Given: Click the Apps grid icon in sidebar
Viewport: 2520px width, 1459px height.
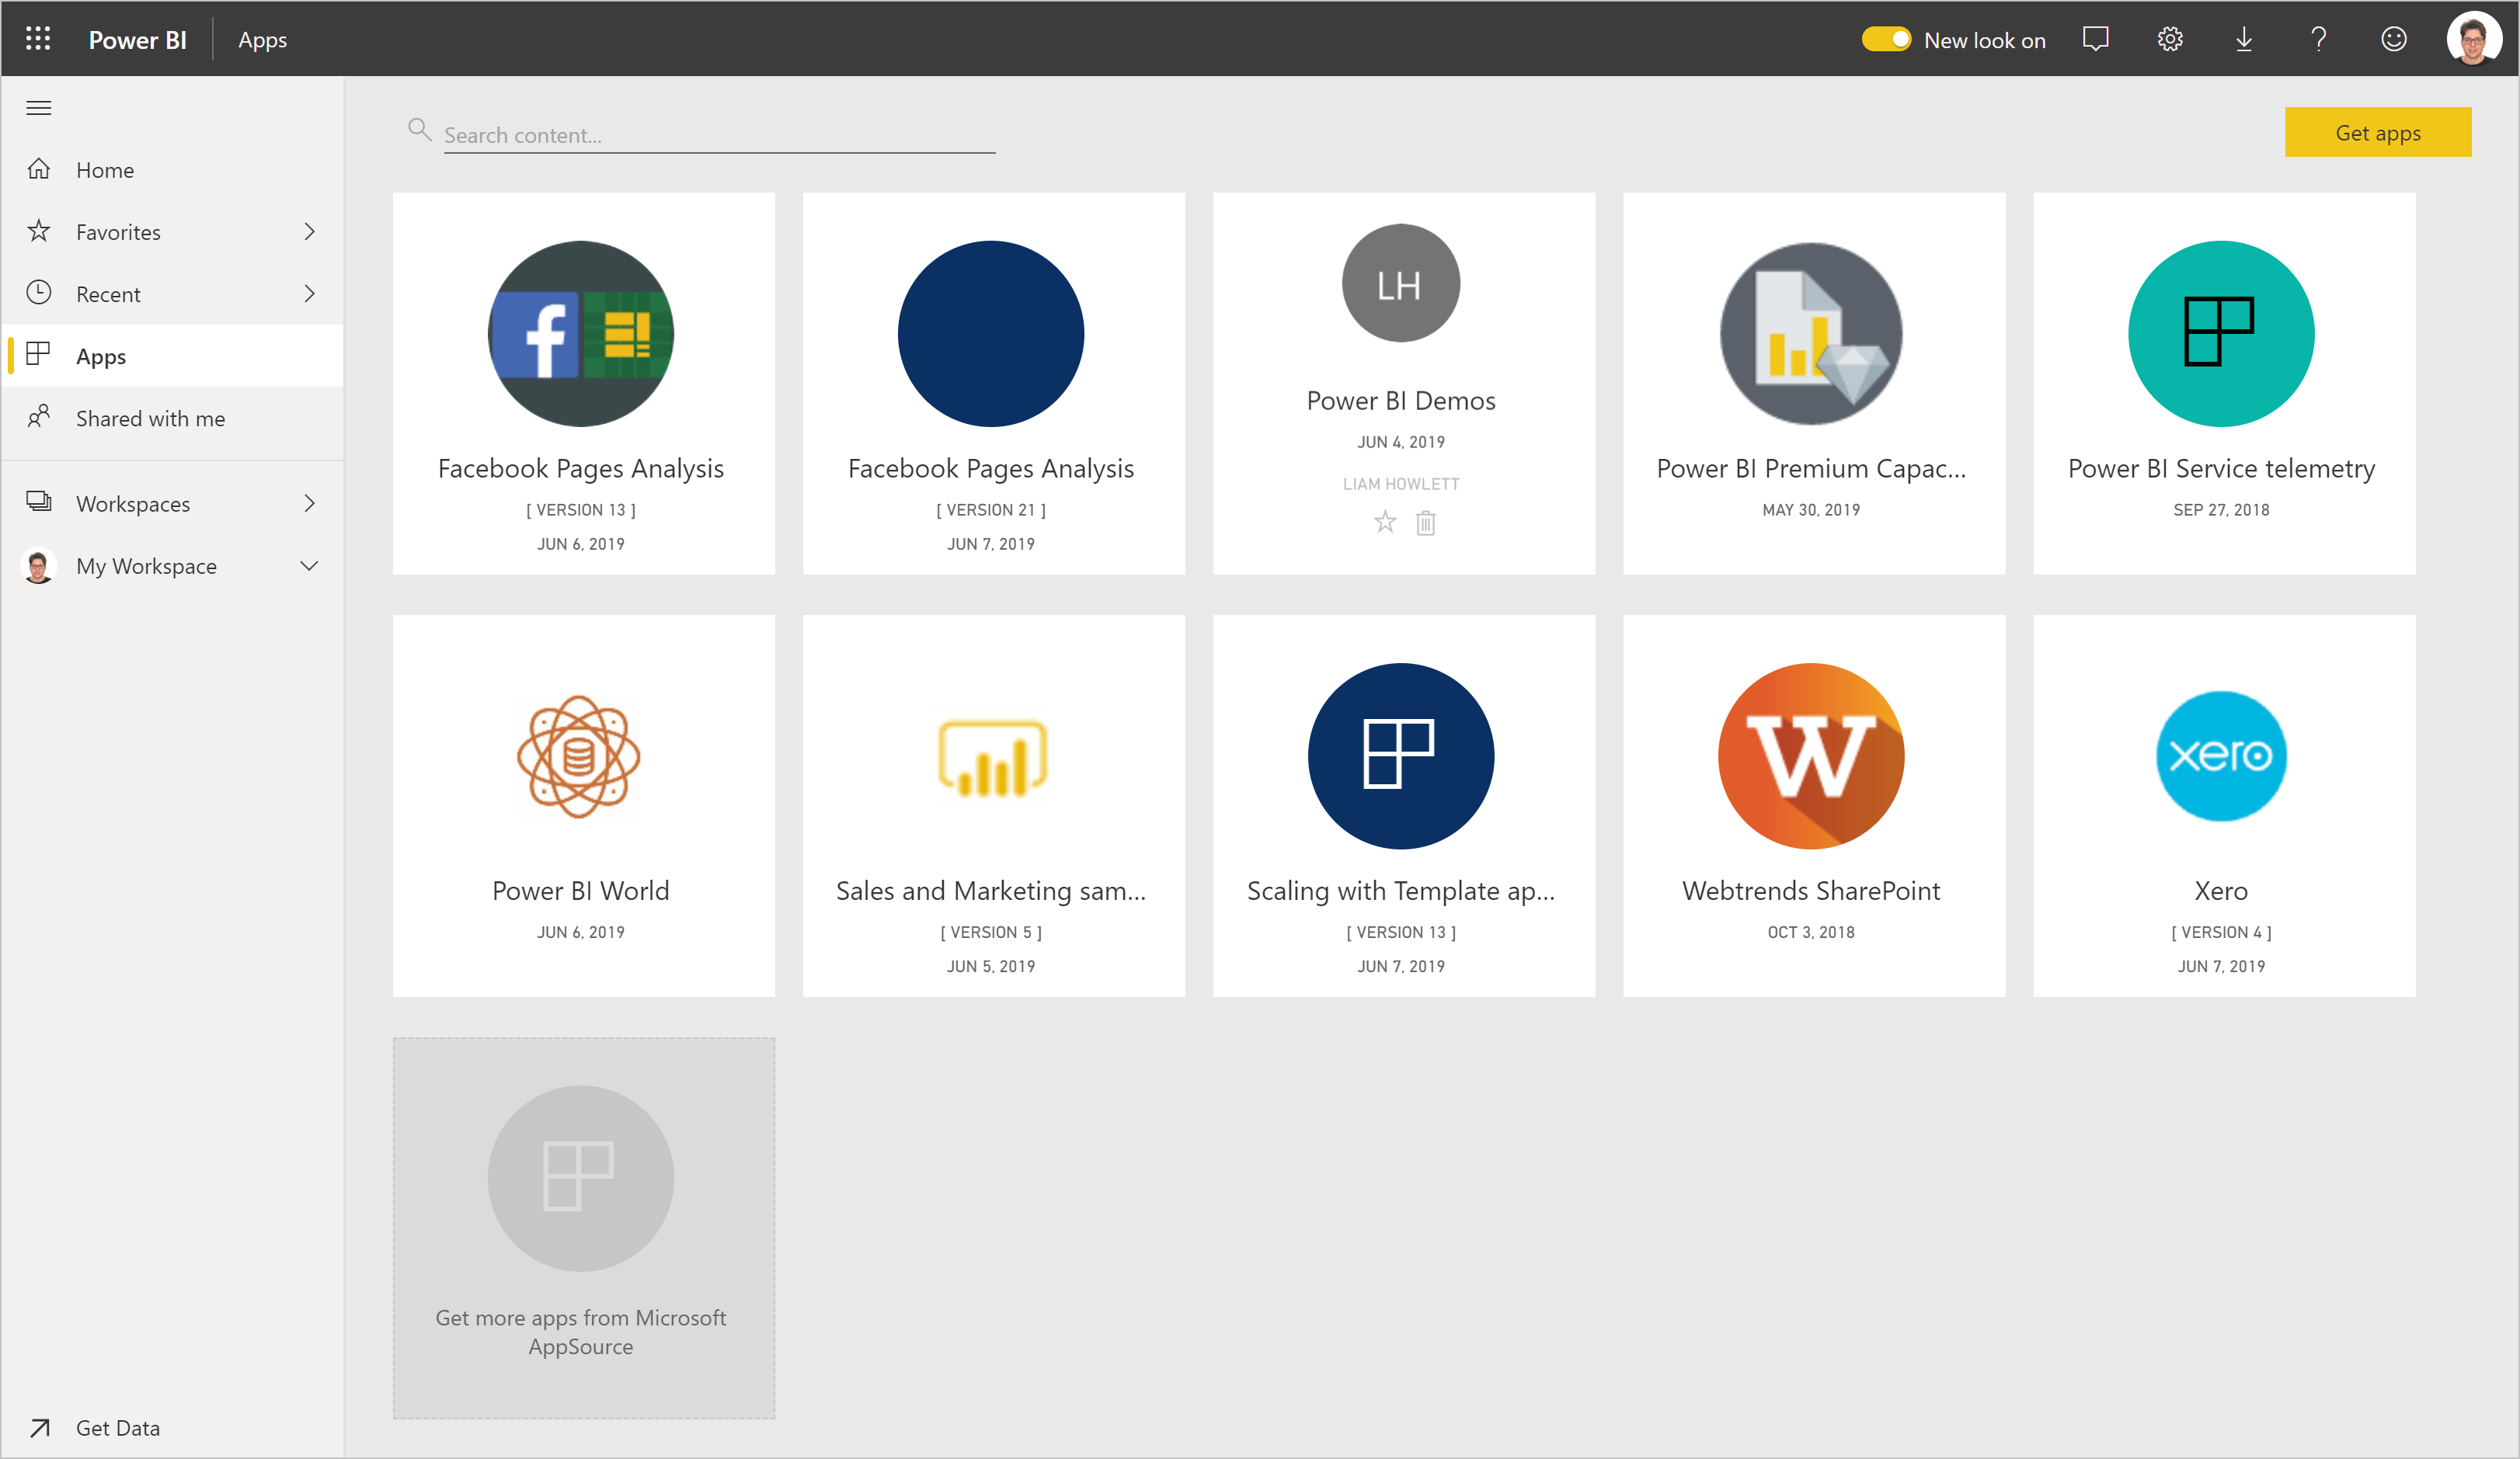Looking at the screenshot, I should (x=39, y=355).
